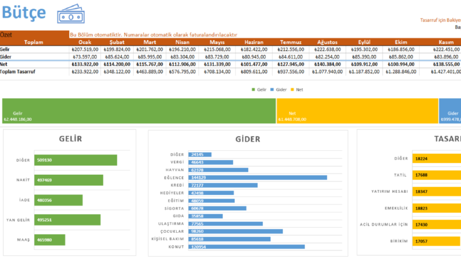
Task: Click Ağustos Toplam Tasarruf value 1.077.940,00
Action: [327, 71]
